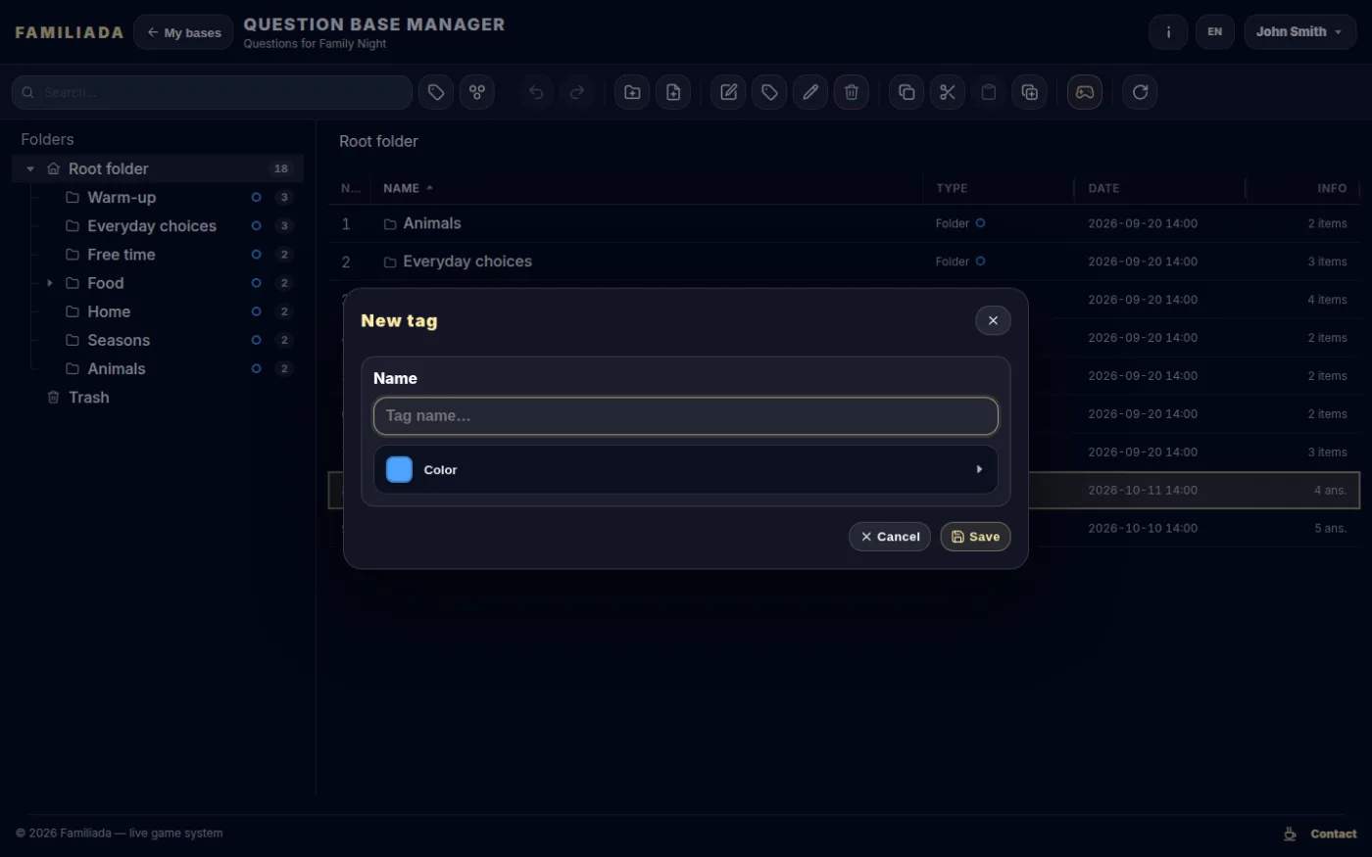Click the refresh icon in toolbar

click(1140, 92)
